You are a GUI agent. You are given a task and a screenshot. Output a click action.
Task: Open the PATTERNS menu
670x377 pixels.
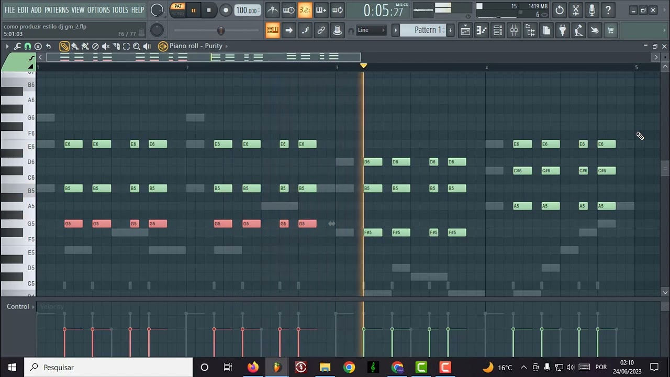tap(57, 10)
